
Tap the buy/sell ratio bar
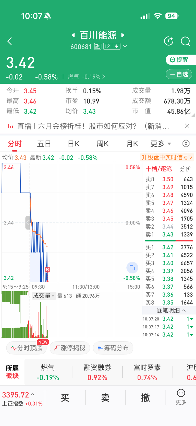tap(169, 241)
